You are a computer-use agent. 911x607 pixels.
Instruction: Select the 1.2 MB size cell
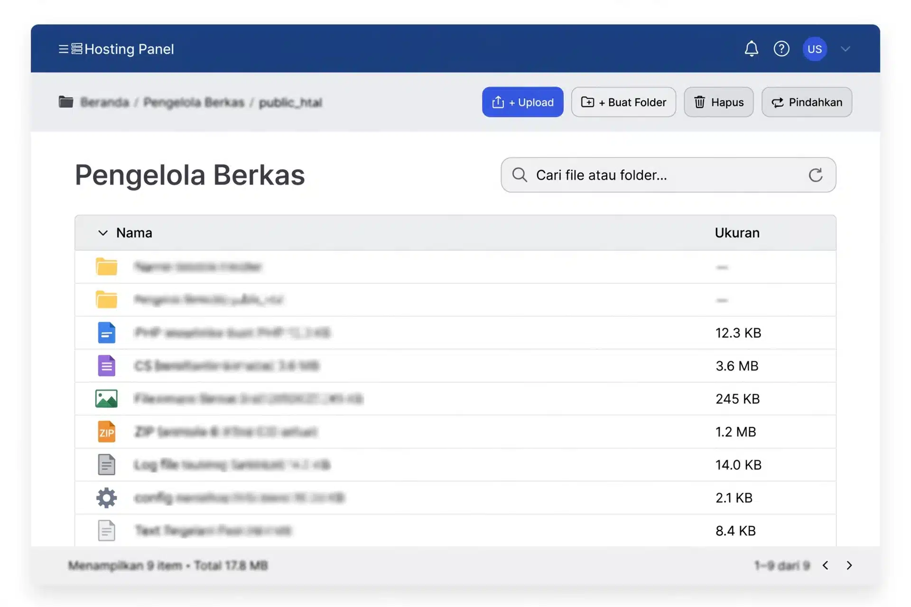pyautogui.click(x=735, y=432)
